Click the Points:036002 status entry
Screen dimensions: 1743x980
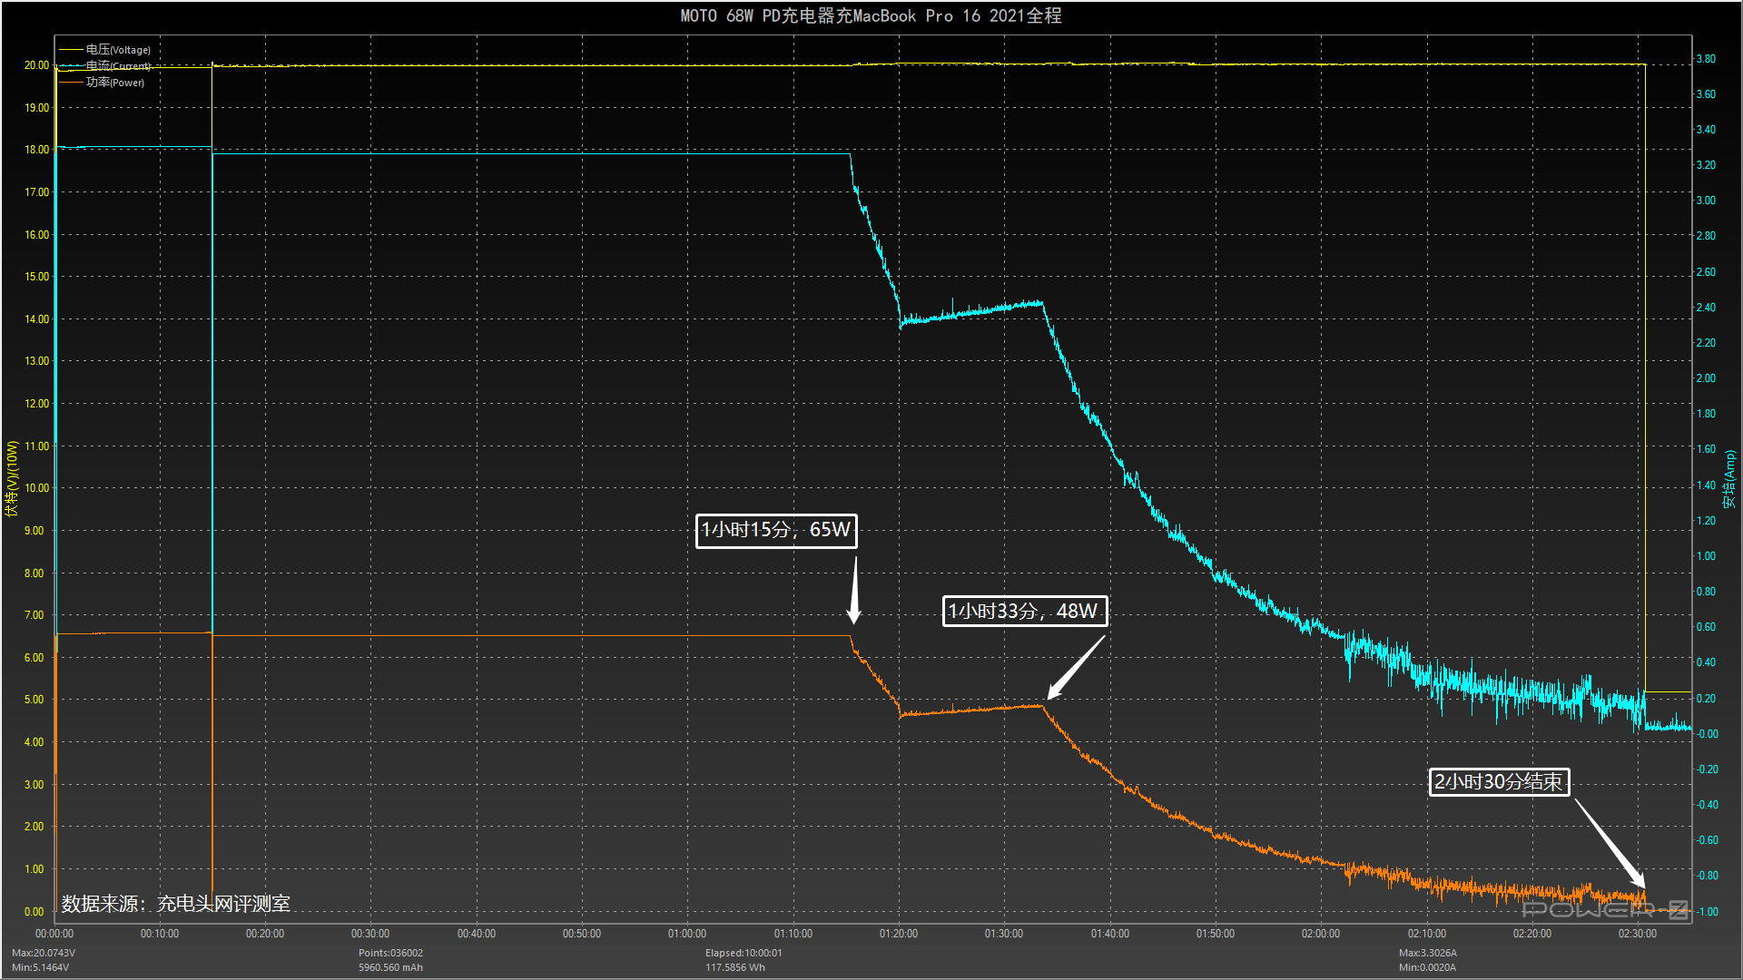pyautogui.click(x=390, y=953)
